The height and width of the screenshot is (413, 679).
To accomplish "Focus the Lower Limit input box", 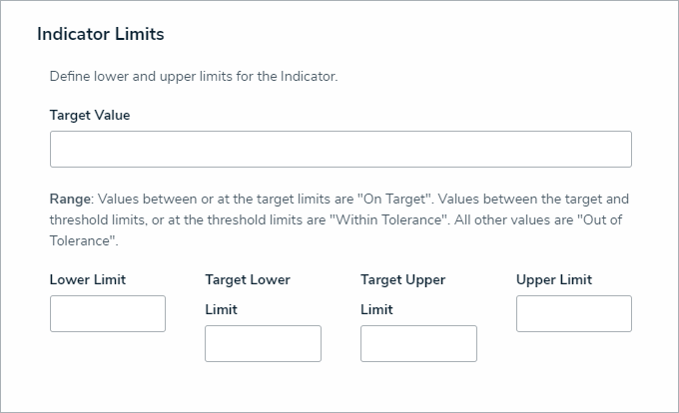I will coord(108,313).
